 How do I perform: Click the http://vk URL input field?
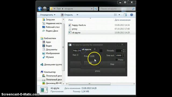(x=77, y=51)
